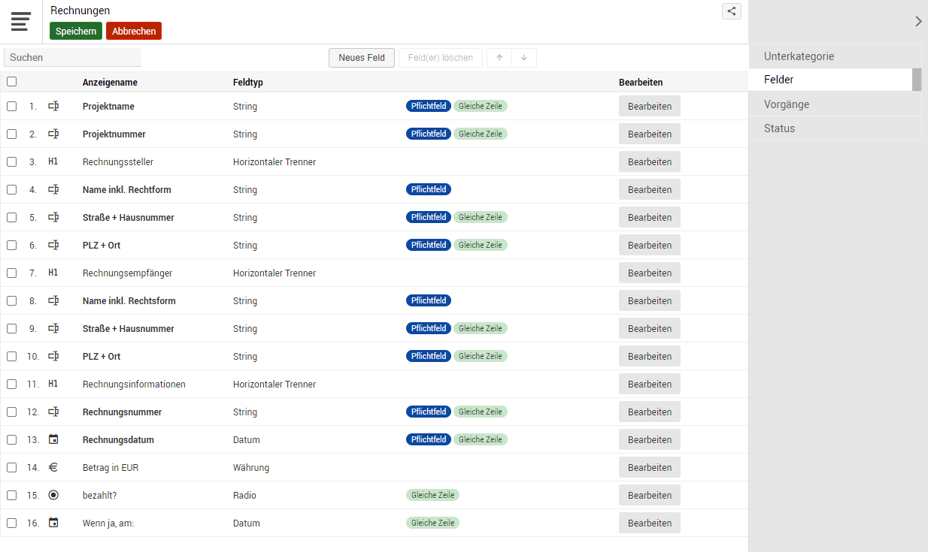
Task: Open the hamburger main menu
Action: pos(21,22)
